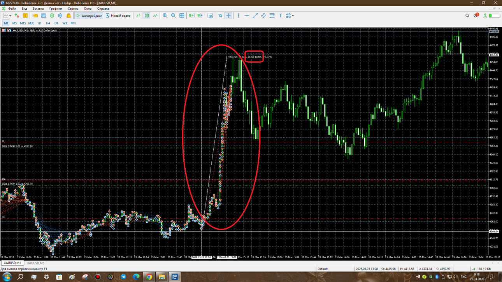This screenshot has width=502, height=282.
Task: Click the SELL STOP 1.02 at 4350.90 order label
Action: [17, 146]
